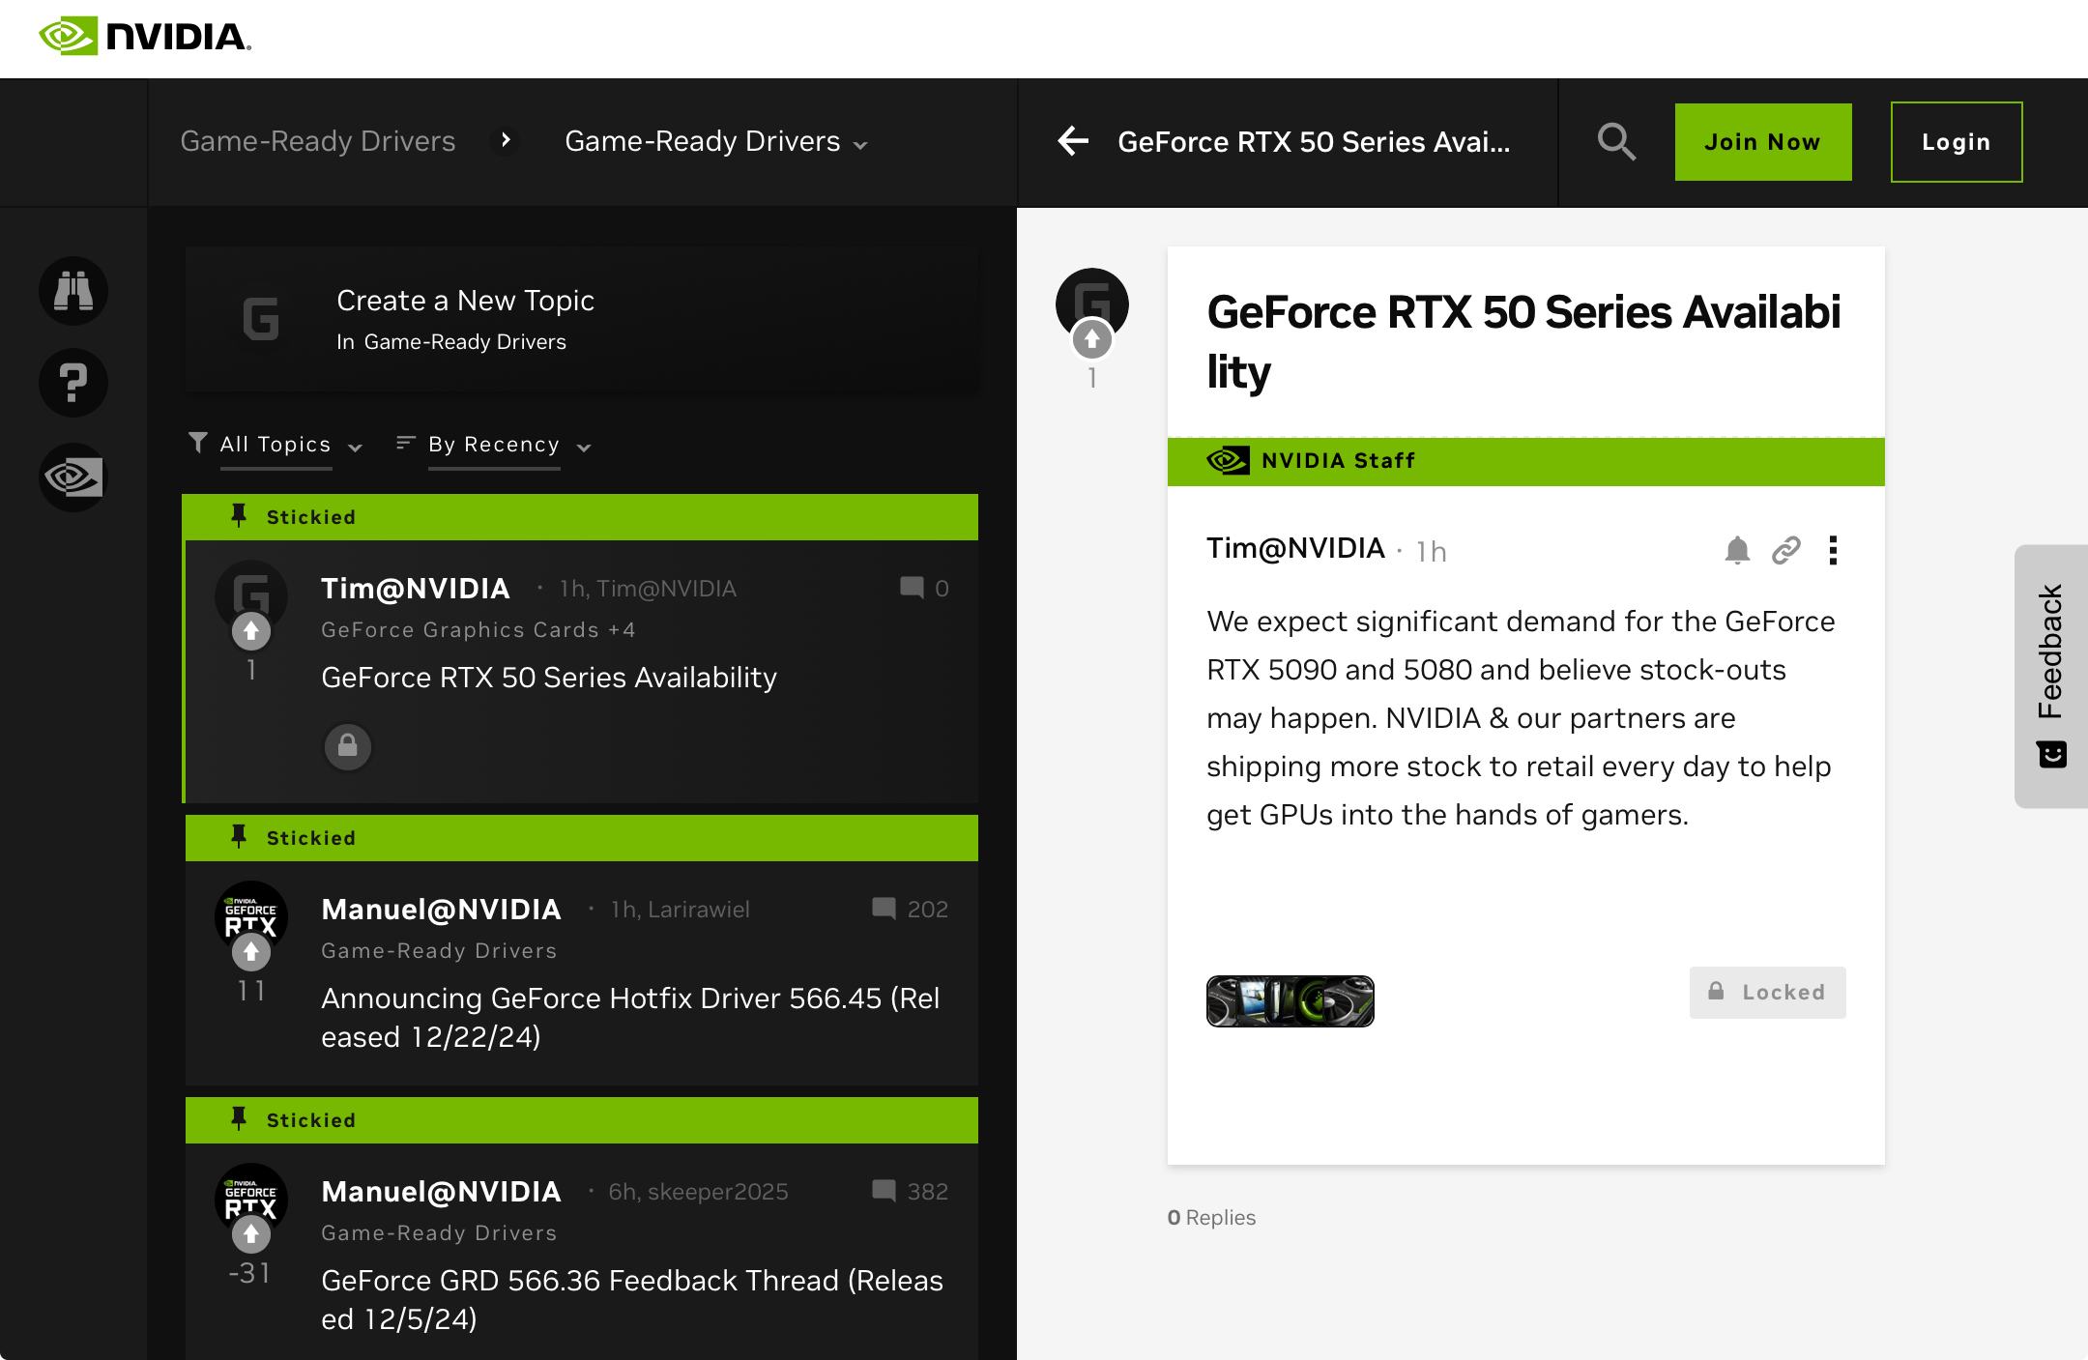Screen dimensions: 2088x1360
Task: Click the first Stickied pin header
Action: coord(582,517)
